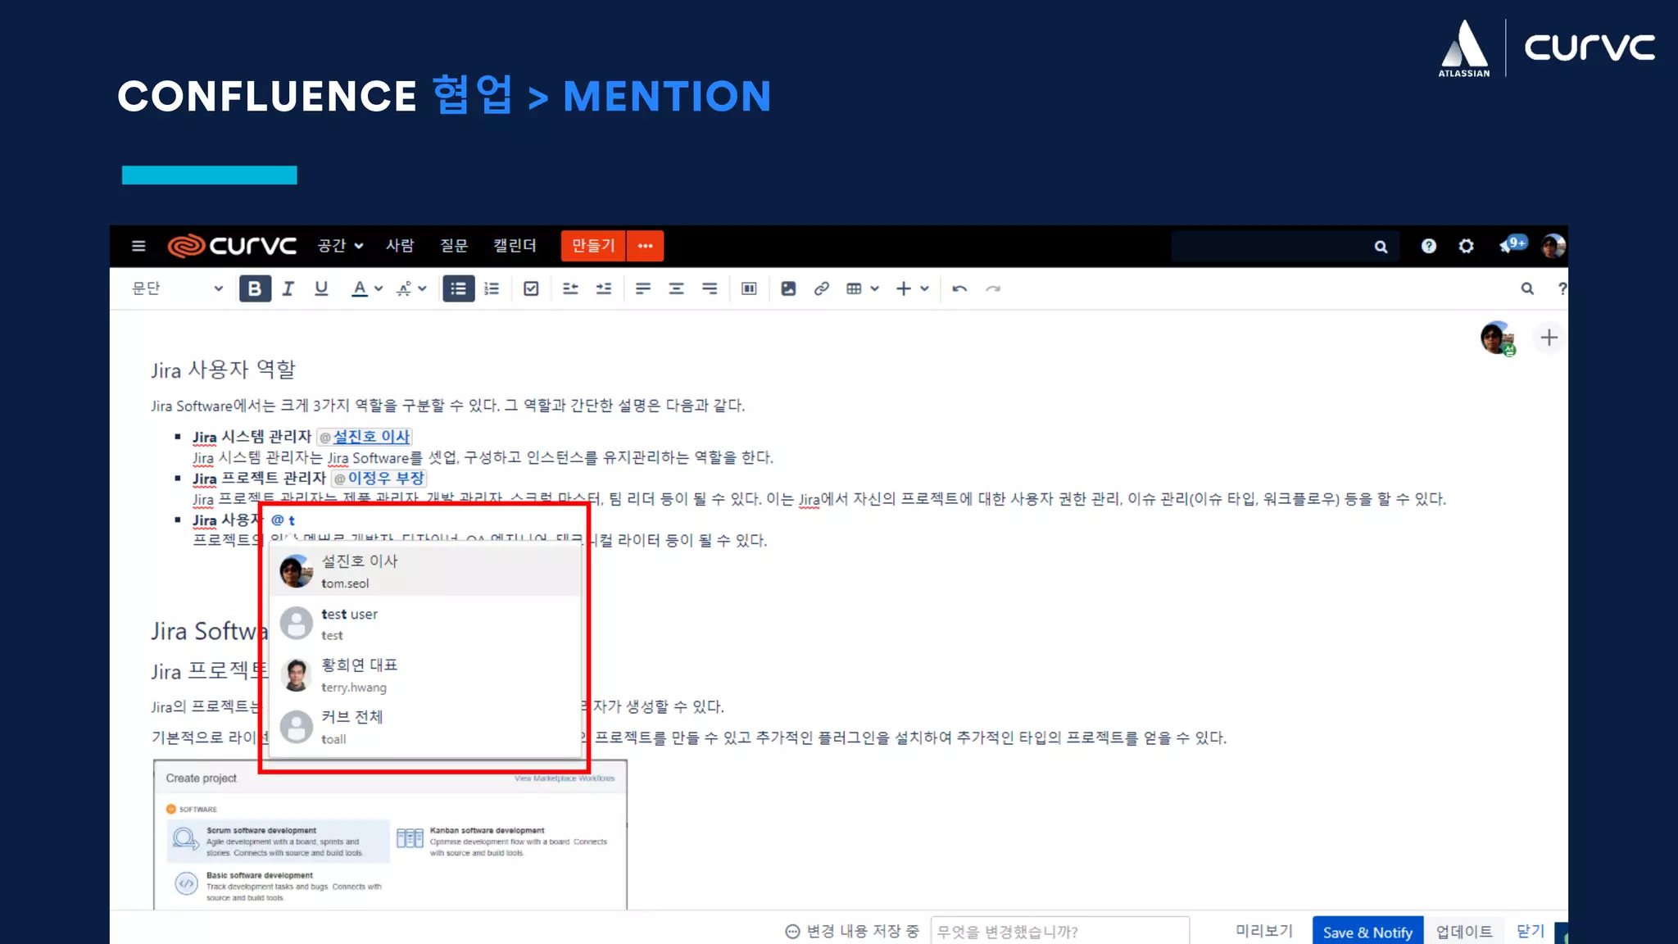Image resolution: width=1678 pixels, height=944 pixels.
Task: Click search magnifier in top bar
Action: tap(1381, 247)
